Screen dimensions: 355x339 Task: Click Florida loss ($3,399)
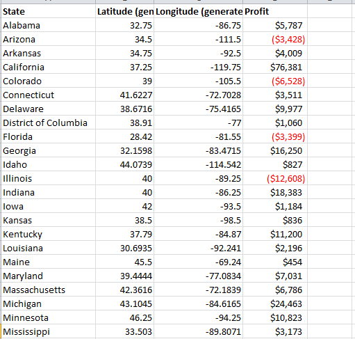pos(275,136)
